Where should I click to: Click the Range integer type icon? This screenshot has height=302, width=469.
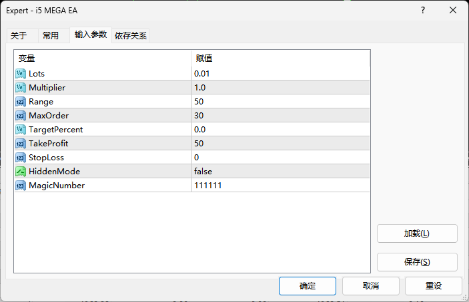pyautogui.click(x=20, y=101)
